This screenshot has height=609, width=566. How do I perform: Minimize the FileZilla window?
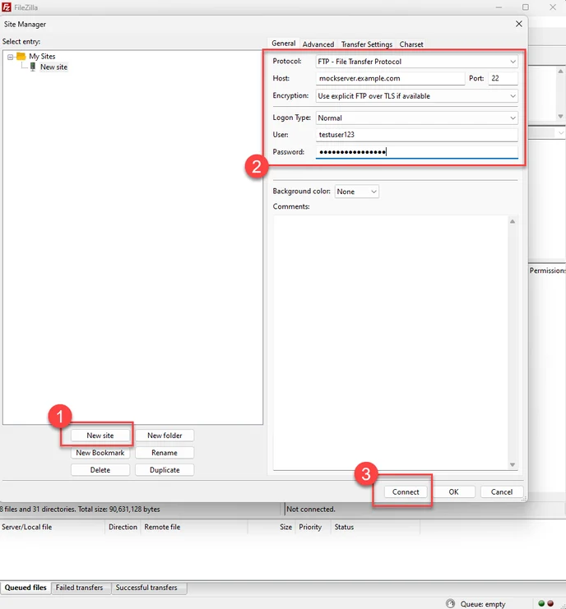tap(499, 7)
